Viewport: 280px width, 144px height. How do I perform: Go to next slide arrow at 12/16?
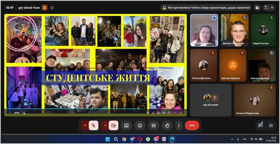click(x=23, y=113)
